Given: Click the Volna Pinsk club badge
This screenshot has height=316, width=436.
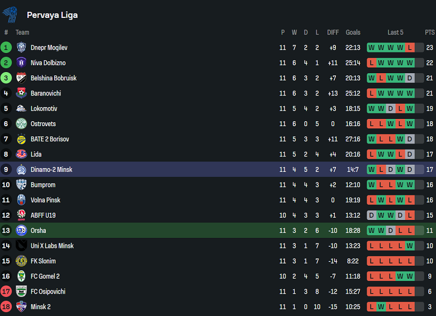Looking at the screenshot, I should tap(21, 200).
